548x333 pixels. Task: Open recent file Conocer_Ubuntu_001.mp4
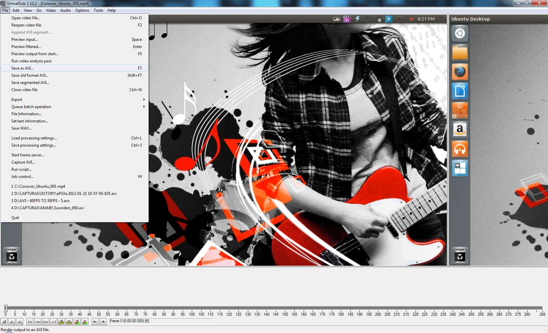click(74, 186)
